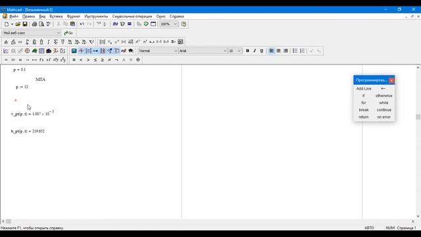Click the green Go button
421x237 pixels.
[68, 33]
